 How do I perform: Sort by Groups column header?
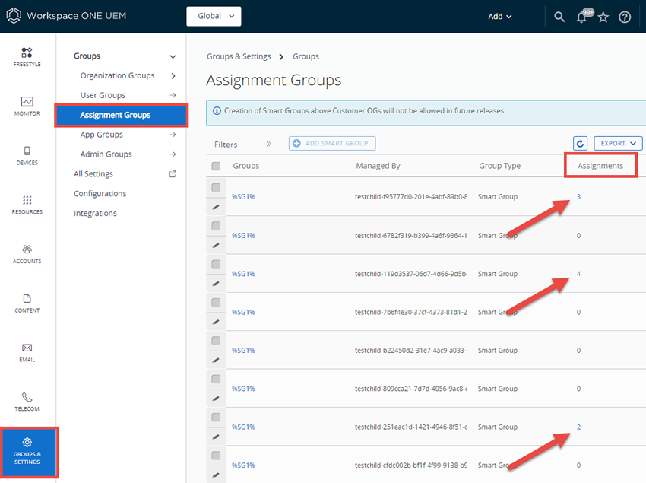tap(246, 166)
